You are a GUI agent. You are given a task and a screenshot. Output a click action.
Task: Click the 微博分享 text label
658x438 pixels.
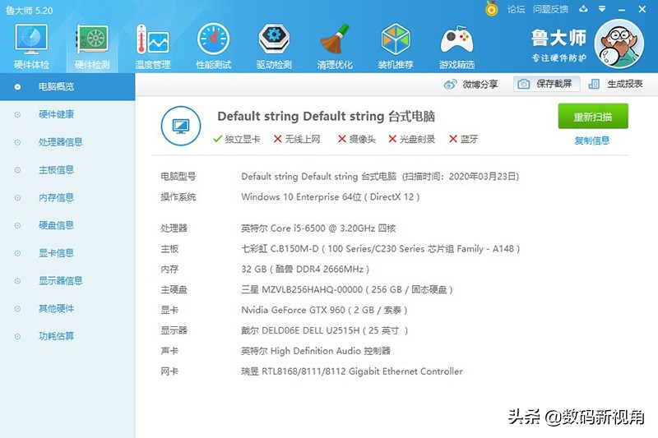click(x=480, y=85)
